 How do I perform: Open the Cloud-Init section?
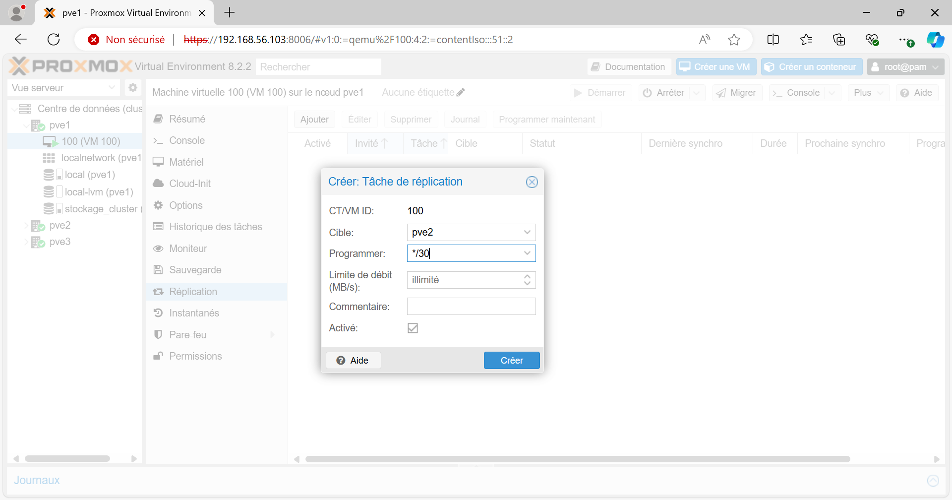[x=217, y=184]
